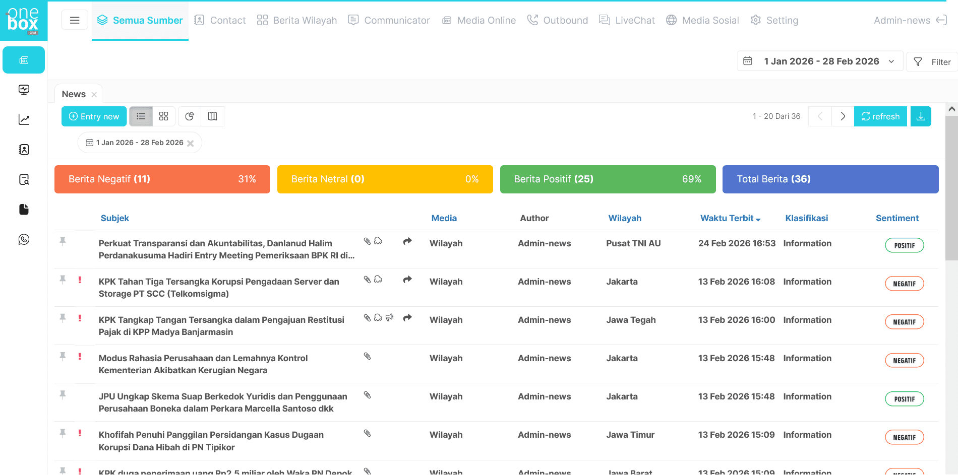The image size is (958, 475).
Task: Sort by Klasifikasi column header
Action: point(806,218)
